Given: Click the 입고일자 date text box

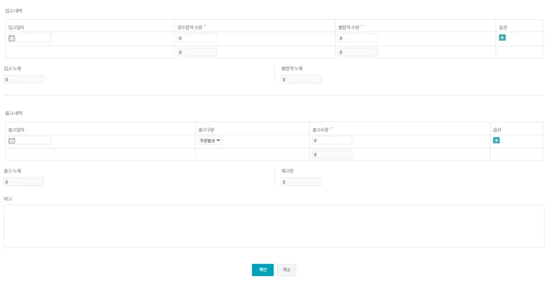Looking at the screenshot, I should point(33,38).
